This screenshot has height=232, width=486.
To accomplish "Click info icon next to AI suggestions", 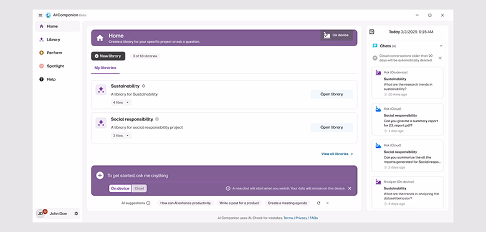I will 148,203.
